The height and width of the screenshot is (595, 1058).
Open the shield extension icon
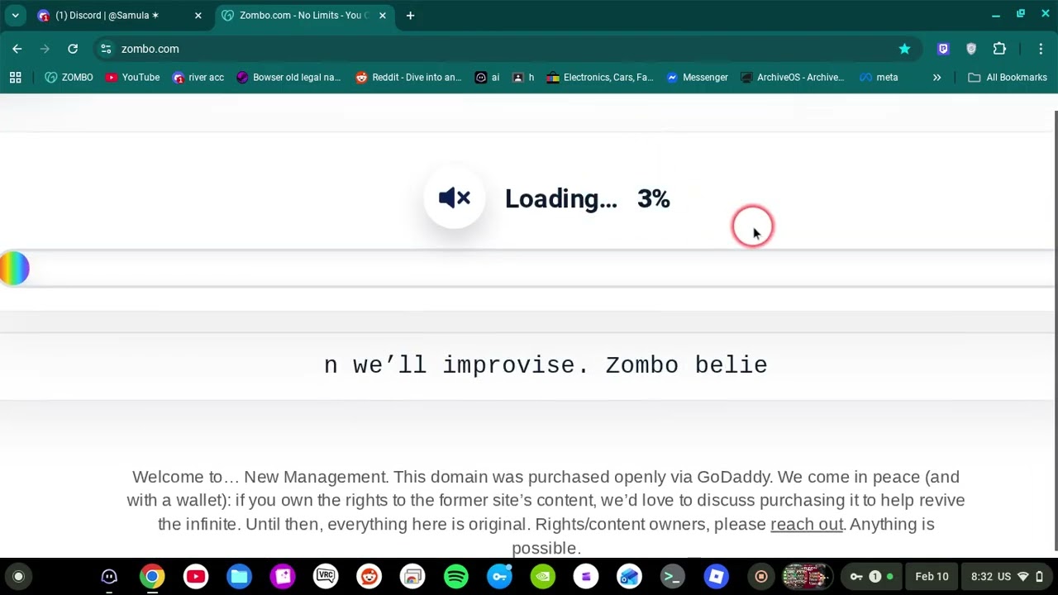pyautogui.click(x=971, y=49)
